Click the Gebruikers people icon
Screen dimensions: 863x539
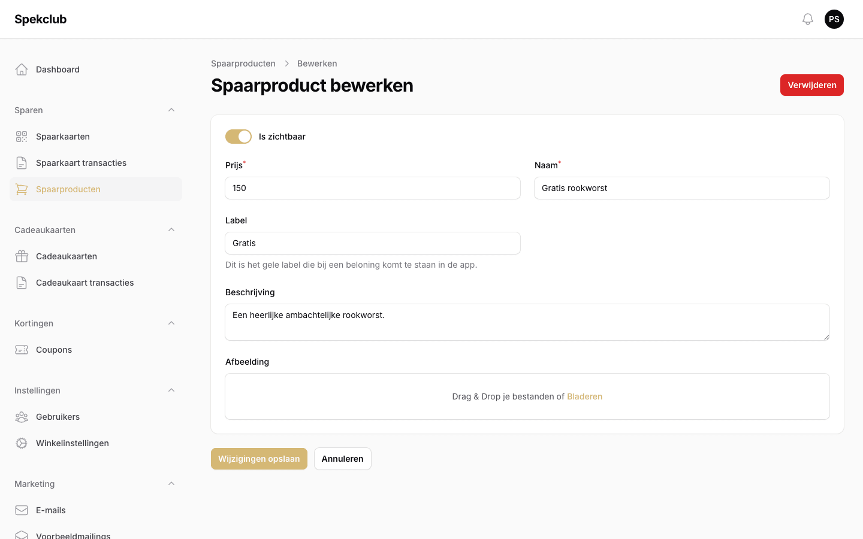(22, 417)
